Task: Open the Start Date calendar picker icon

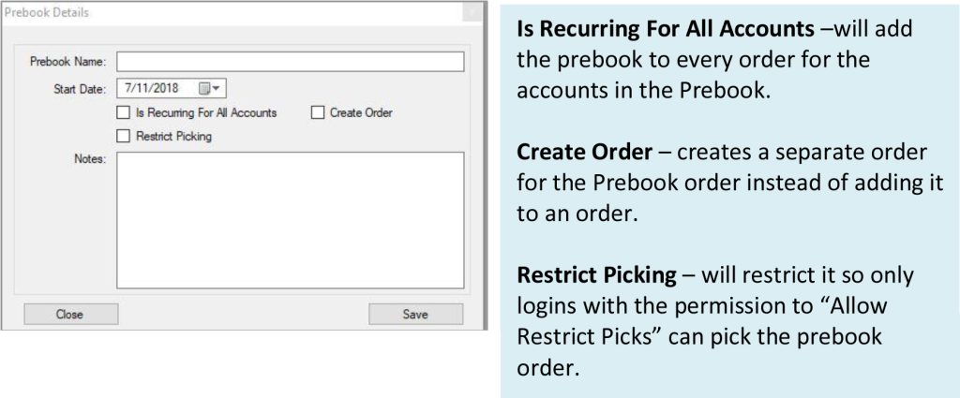Action: [204, 89]
